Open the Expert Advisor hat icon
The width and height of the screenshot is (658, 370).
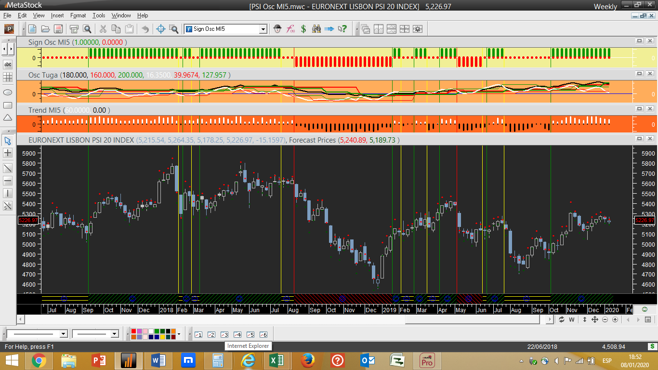(277, 29)
